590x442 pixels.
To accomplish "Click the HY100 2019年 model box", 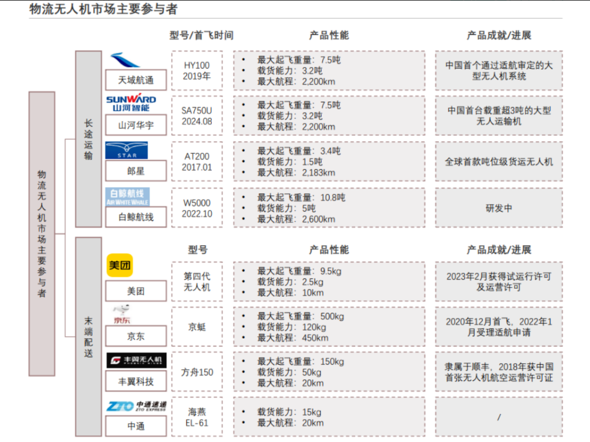I will [197, 70].
